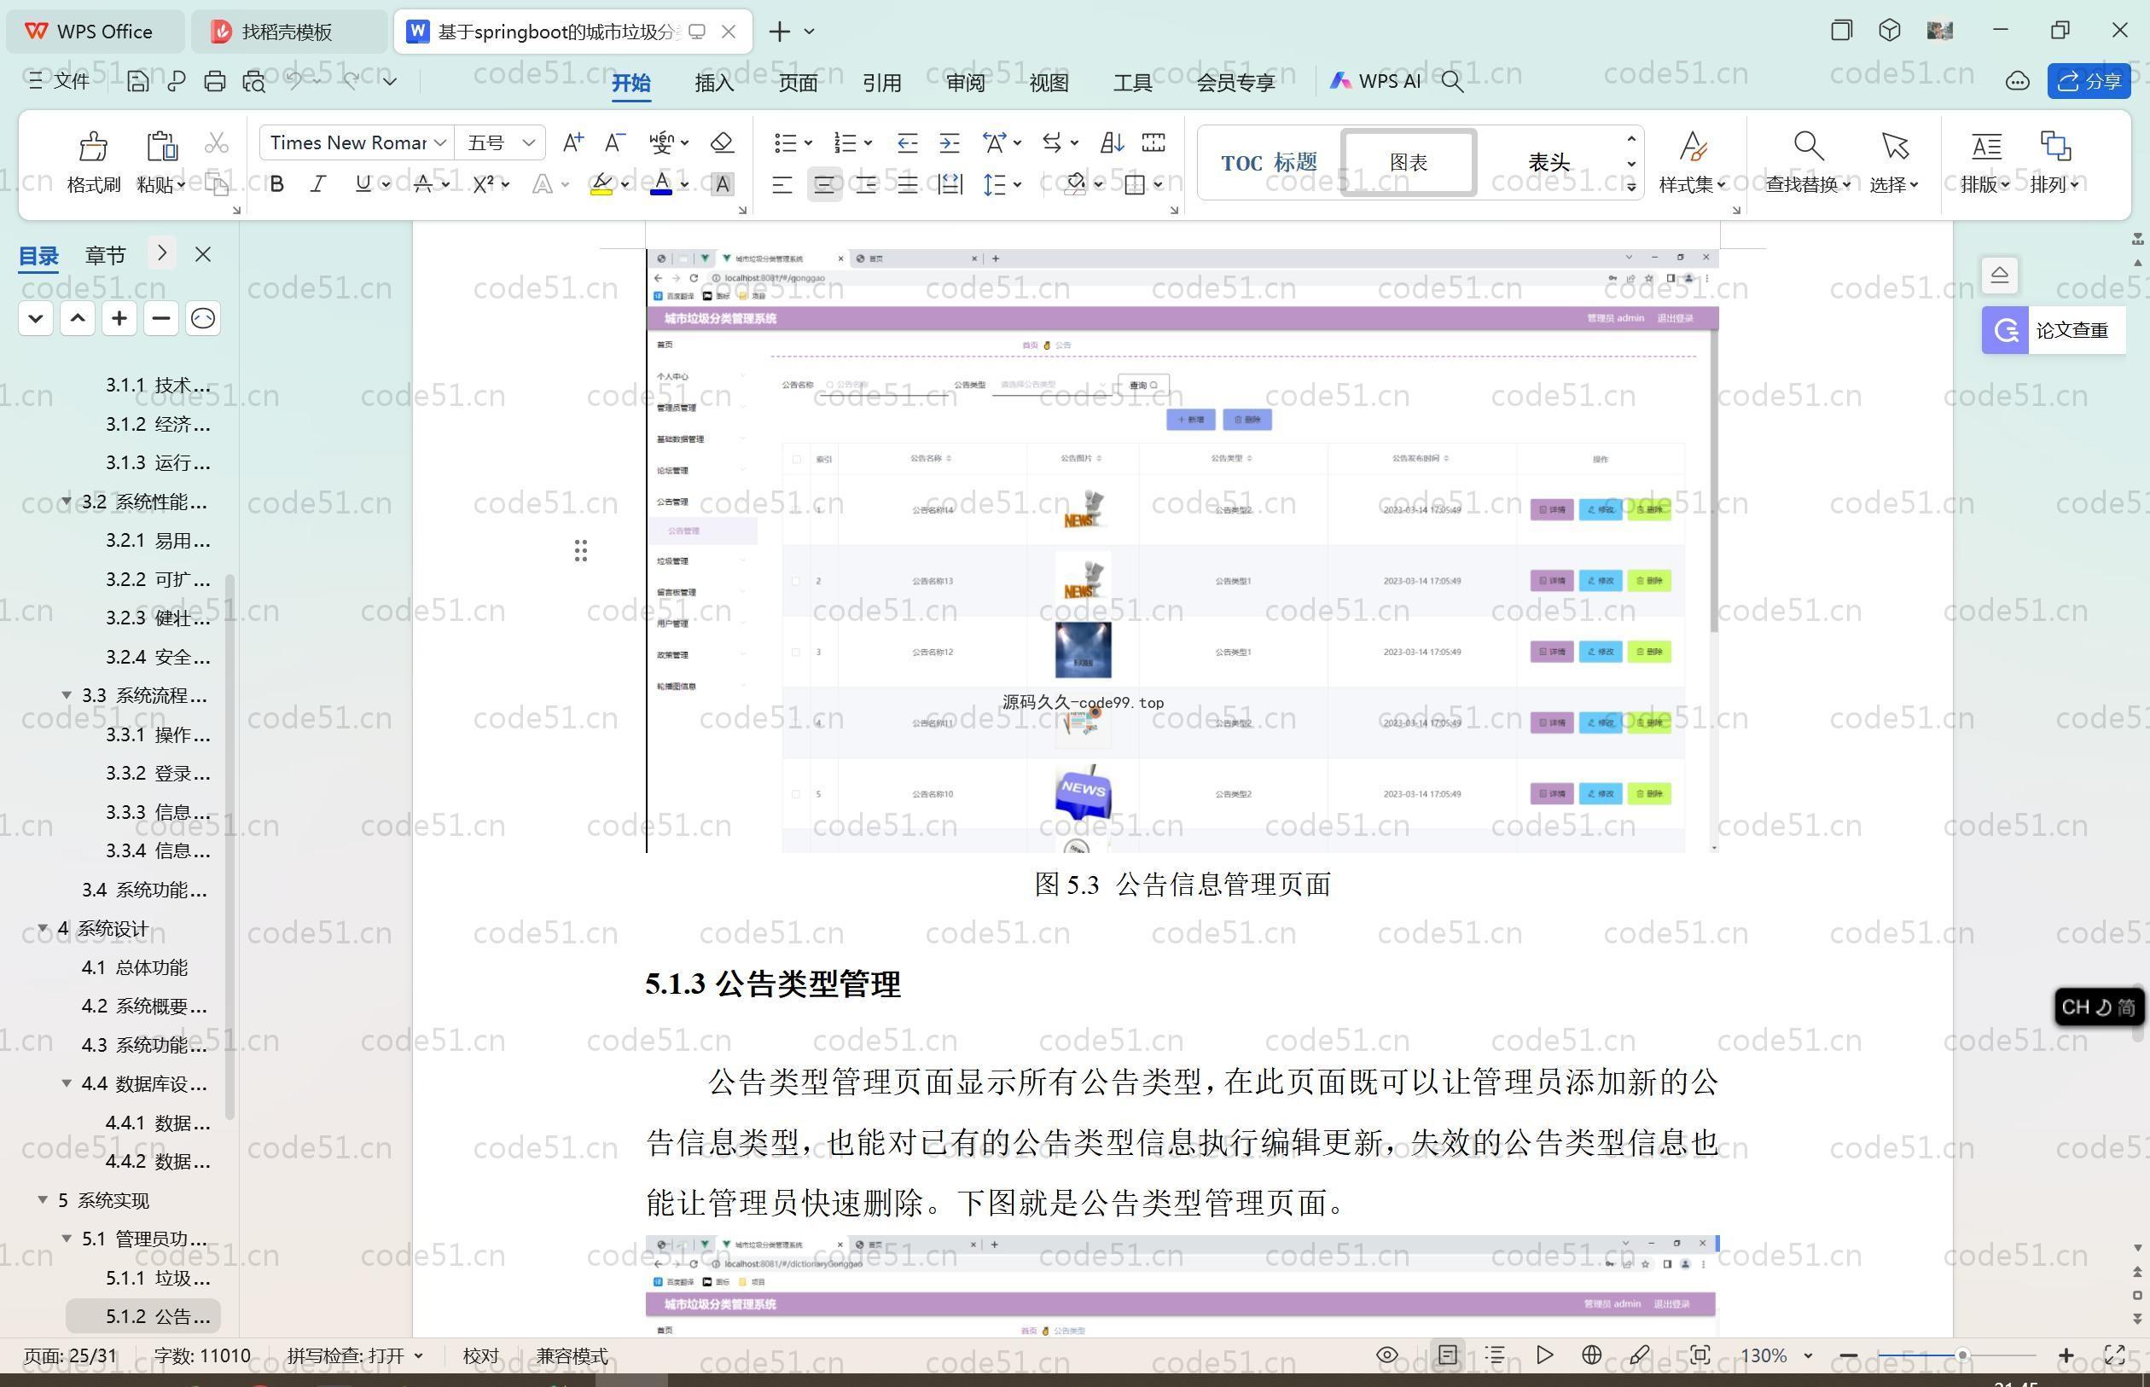Click the Format Painter (格式刷) icon
The height and width of the screenshot is (1387, 2150).
tap(93, 145)
